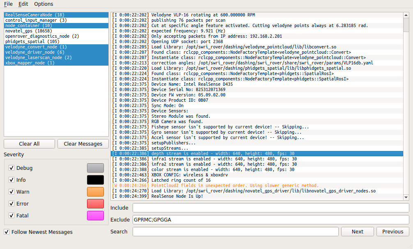Click Next to find search match
The height and width of the screenshot is (249, 413).
coord(357,231)
